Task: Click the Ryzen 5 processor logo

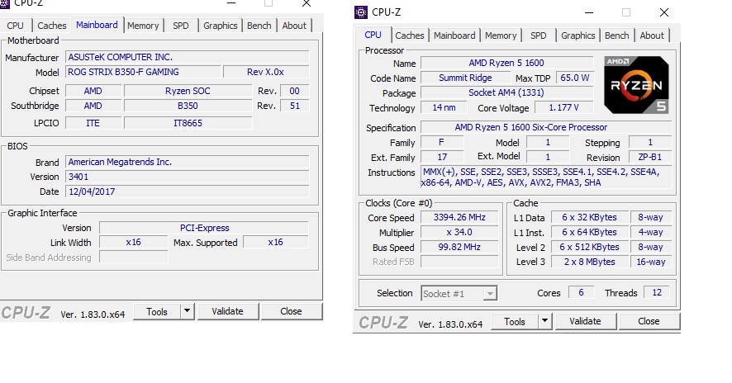Action: point(636,85)
